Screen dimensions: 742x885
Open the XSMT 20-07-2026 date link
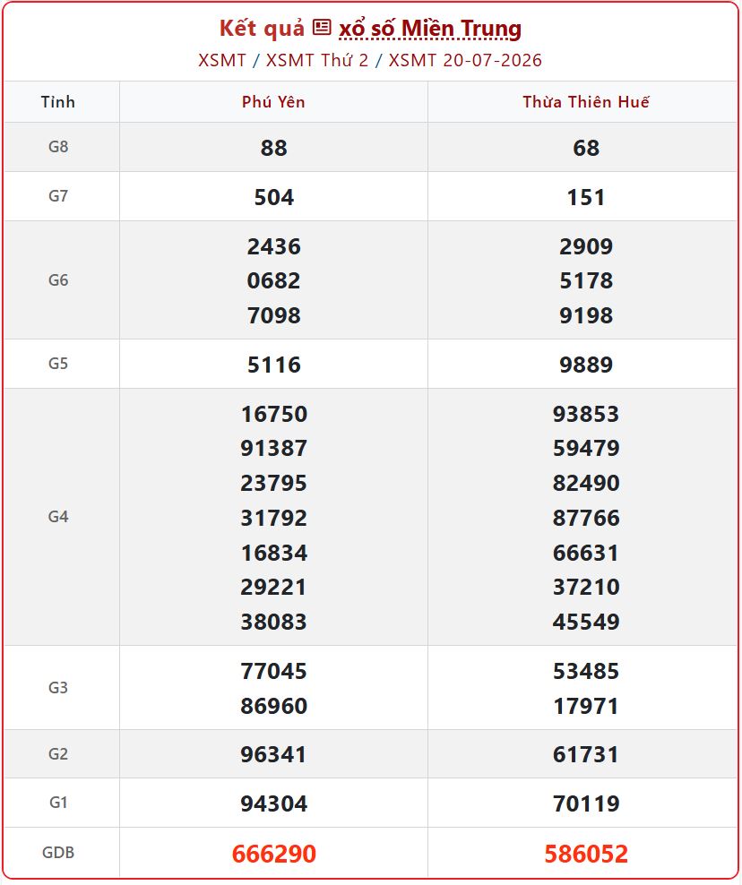coord(465,60)
